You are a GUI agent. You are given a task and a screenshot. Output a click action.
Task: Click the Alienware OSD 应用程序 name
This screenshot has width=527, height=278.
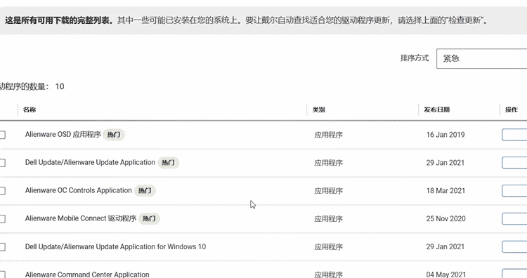(x=63, y=134)
